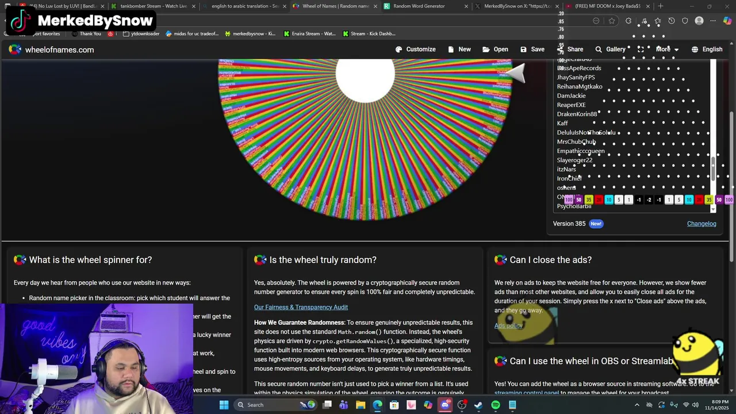This screenshot has height=414, width=736.
Task: Open browser essentials shield icon
Action: click(685, 21)
